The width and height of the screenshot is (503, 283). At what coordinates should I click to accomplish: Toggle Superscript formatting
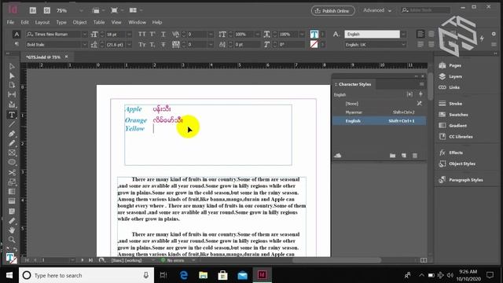pyautogui.click(x=152, y=34)
